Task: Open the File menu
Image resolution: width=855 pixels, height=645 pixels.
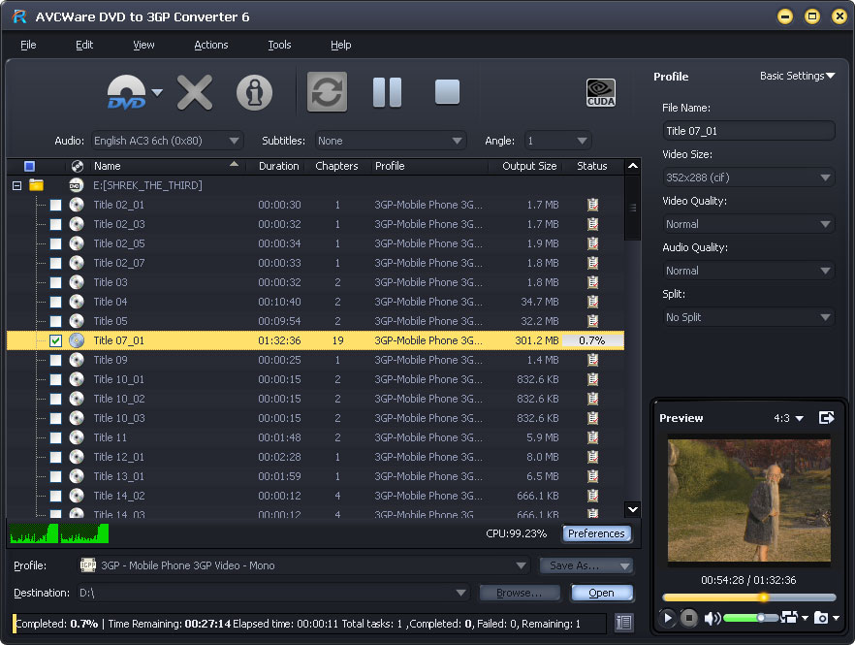Action: coord(28,45)
